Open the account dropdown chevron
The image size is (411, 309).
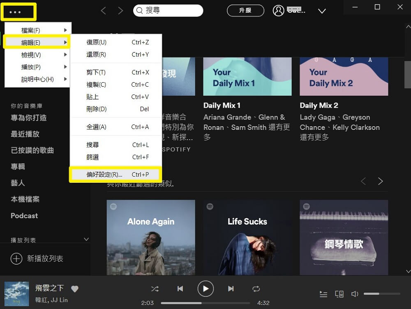[322, 11]
